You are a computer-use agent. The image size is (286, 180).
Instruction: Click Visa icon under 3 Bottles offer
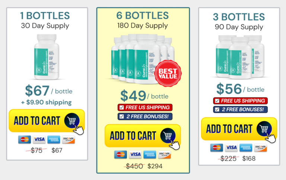click(x=231, y=148)
